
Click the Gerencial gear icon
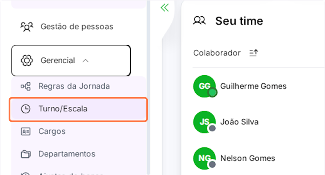click(27, 61)
